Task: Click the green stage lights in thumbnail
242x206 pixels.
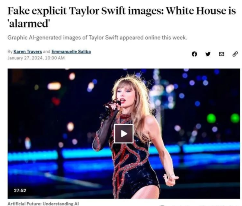Action: 223,118
